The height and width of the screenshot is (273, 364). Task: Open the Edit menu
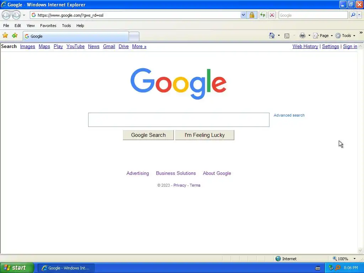(18, 26)
